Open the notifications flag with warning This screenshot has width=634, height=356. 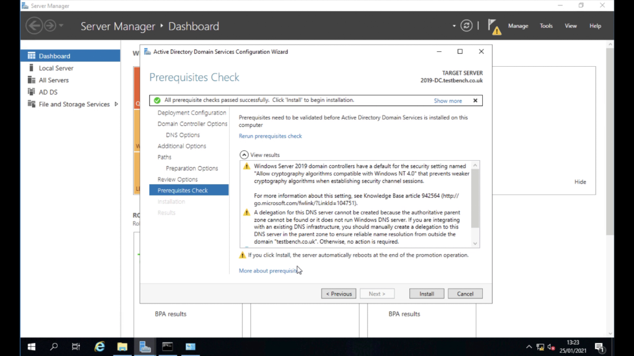494,27
